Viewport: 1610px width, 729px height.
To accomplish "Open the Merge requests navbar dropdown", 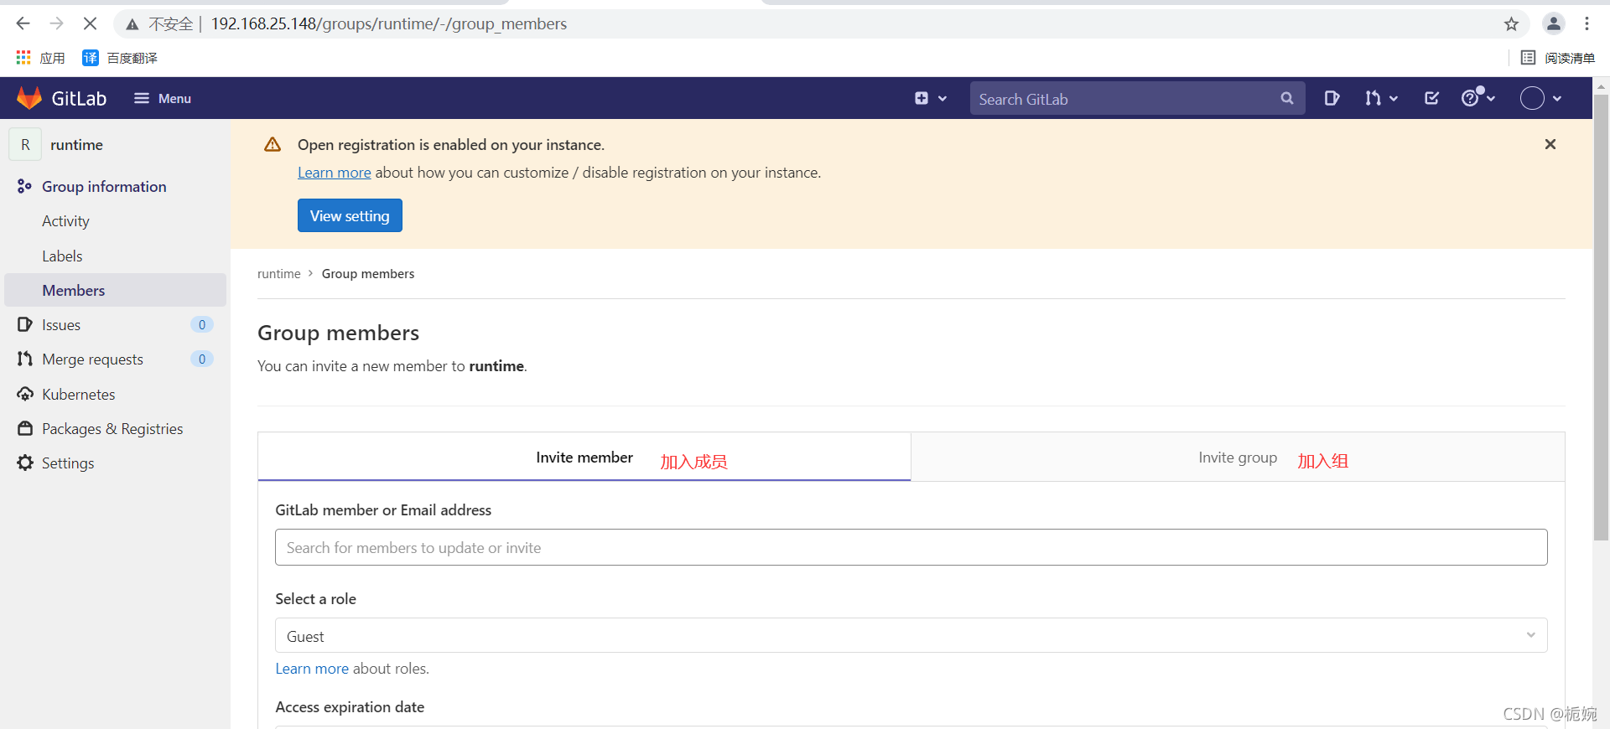I will pos(1381,98).
